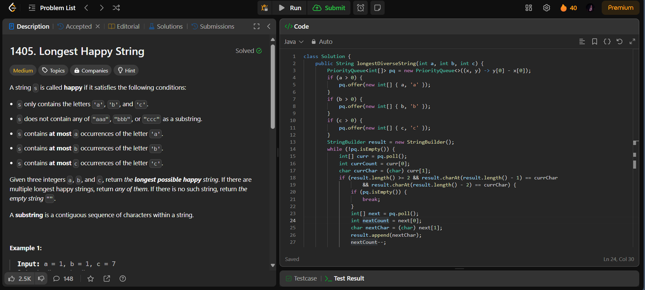Star the problem as favorite
Viewport: 645px width, 290px height.
tap(91, 278)
